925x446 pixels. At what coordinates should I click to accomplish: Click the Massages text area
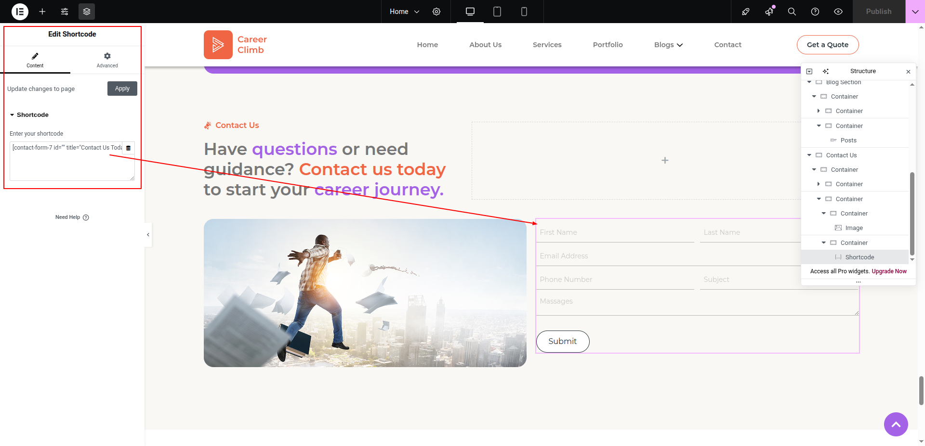698,304
